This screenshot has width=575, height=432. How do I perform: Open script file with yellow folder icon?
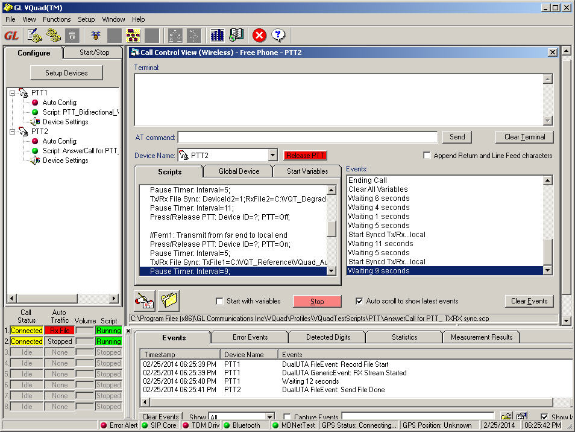(169, 301)
